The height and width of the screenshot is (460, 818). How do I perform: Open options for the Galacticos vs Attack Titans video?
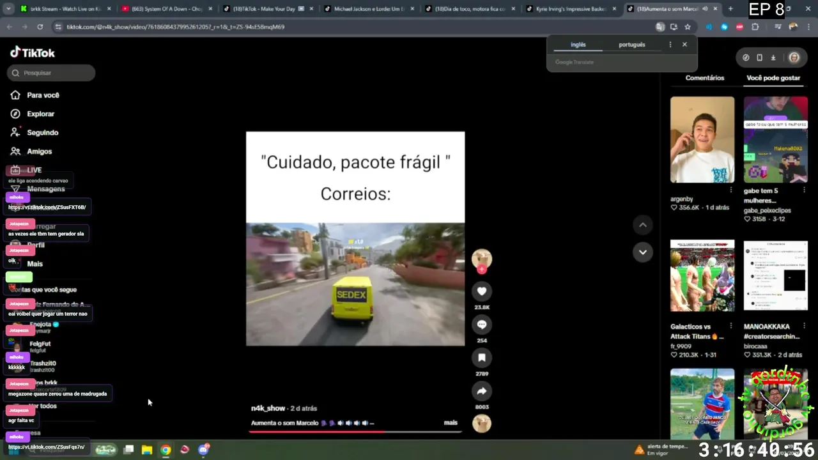point(731,326)
